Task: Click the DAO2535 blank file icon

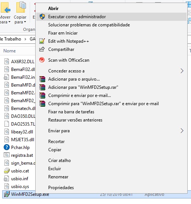Action: [7, 124]
